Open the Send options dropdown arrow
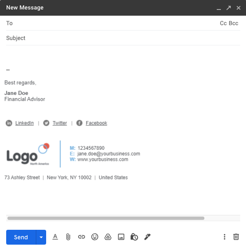 click(x=41, y=237)
